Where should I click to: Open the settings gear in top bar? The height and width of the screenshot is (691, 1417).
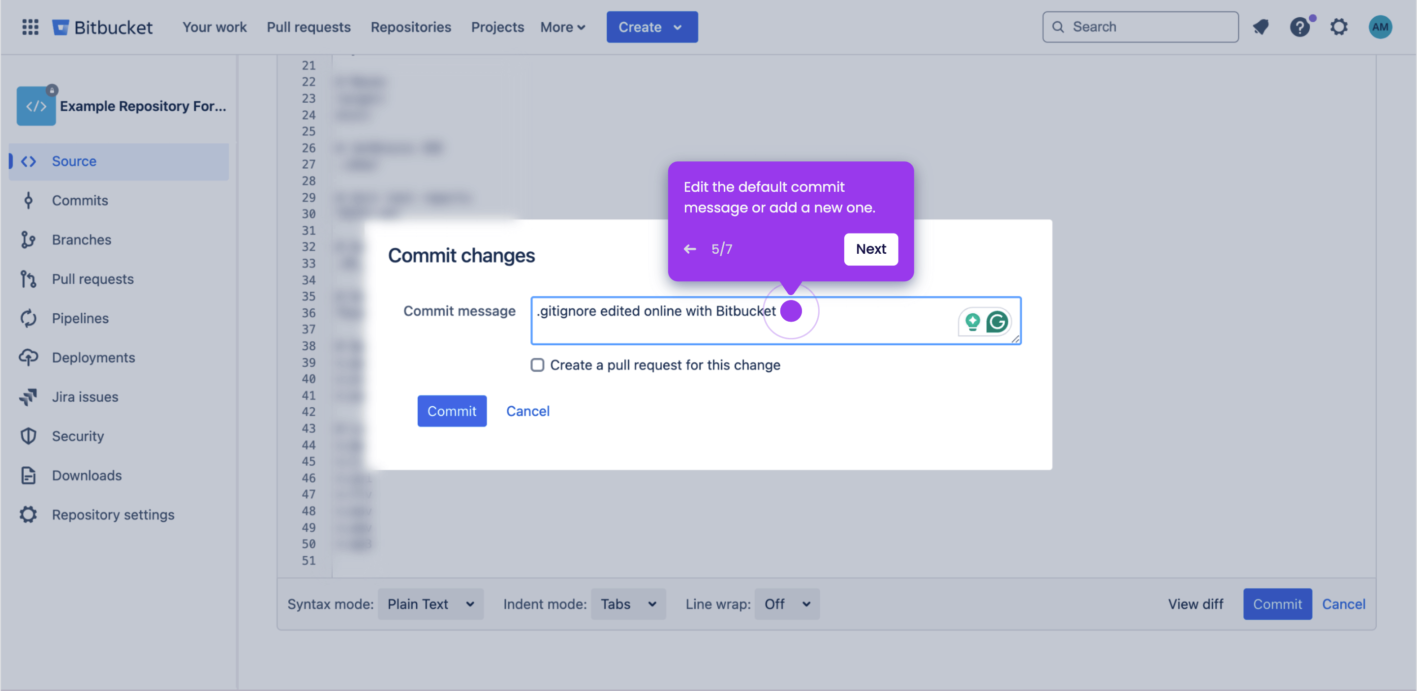coord(1339,27)
